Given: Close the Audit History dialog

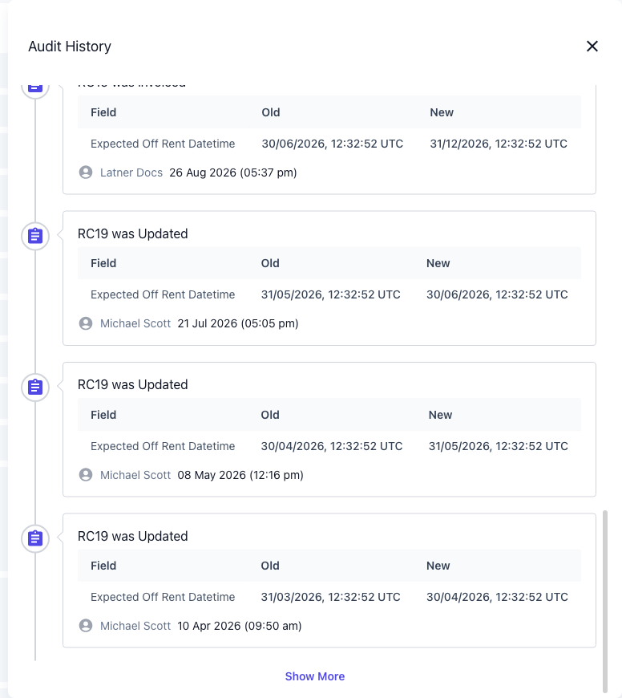Looking at the screenshot, I should (592, 47).
